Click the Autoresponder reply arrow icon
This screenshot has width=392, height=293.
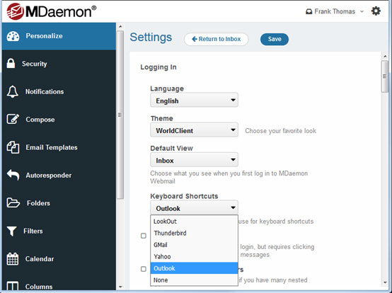[13, 175]
